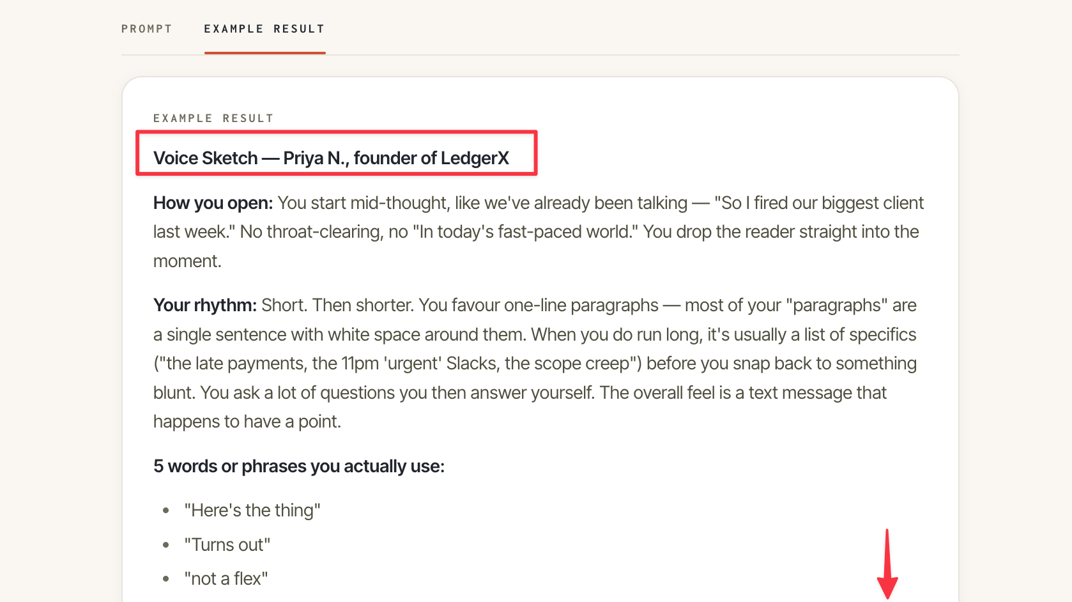Click the phrase "the late payments, the 11pm 'urgent' Slacks"

point(326,364)
